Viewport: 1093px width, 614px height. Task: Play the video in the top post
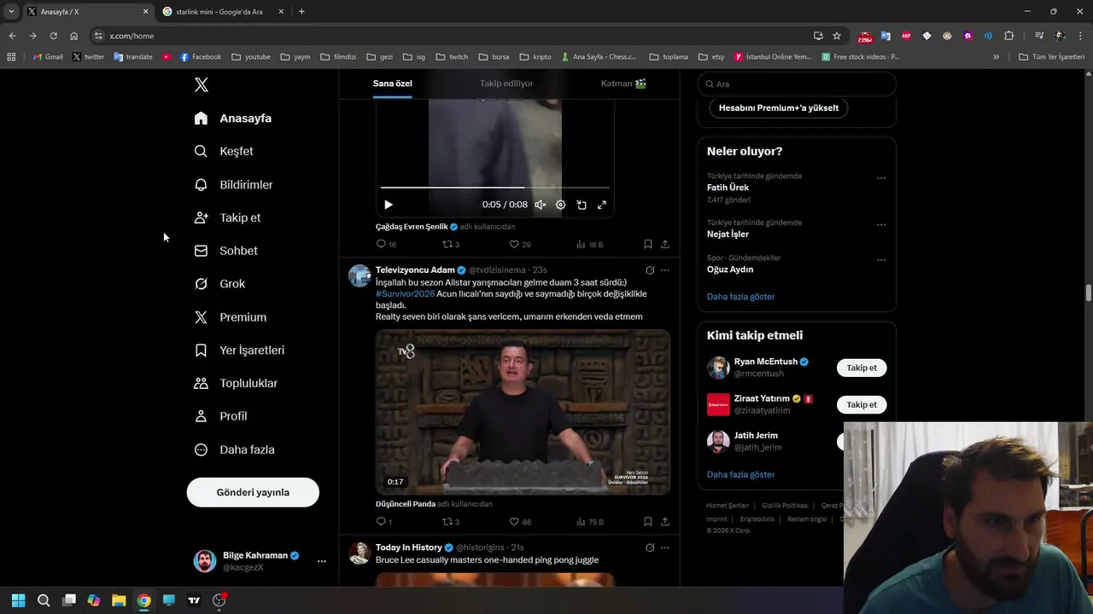pyautogui.click(x=389, y=205)
